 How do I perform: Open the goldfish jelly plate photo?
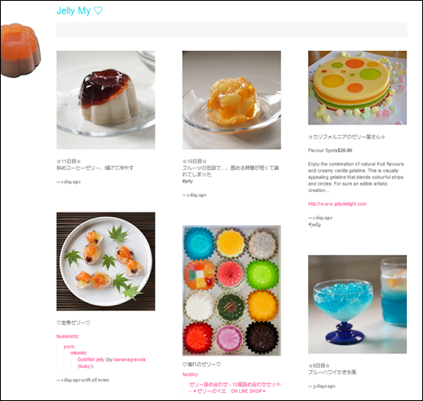pyautogui.click(x=105, y=262)
